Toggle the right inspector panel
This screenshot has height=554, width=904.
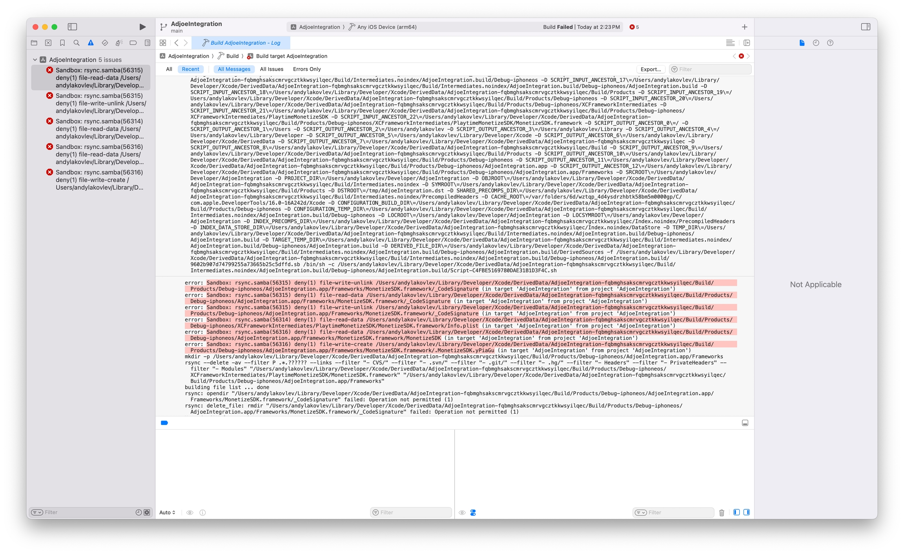click(x=866, y=27)
